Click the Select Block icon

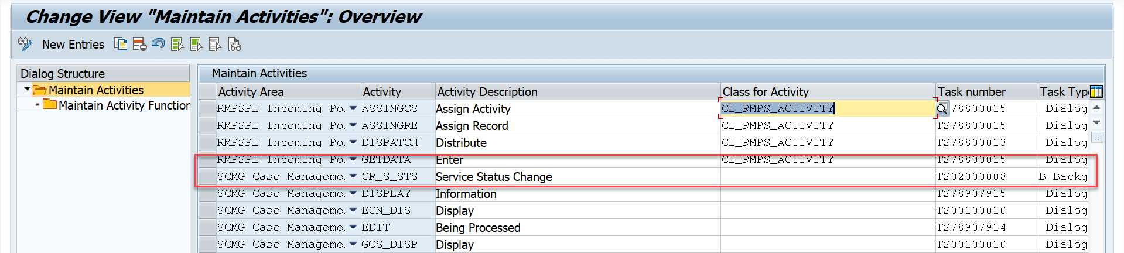[x=196, y=44]
